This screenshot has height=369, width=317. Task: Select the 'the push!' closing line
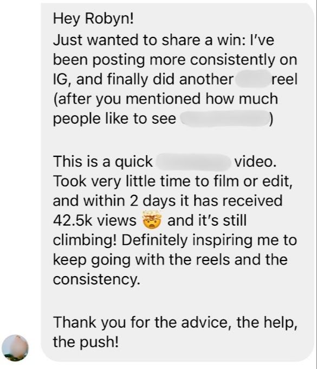click(86, 342)
